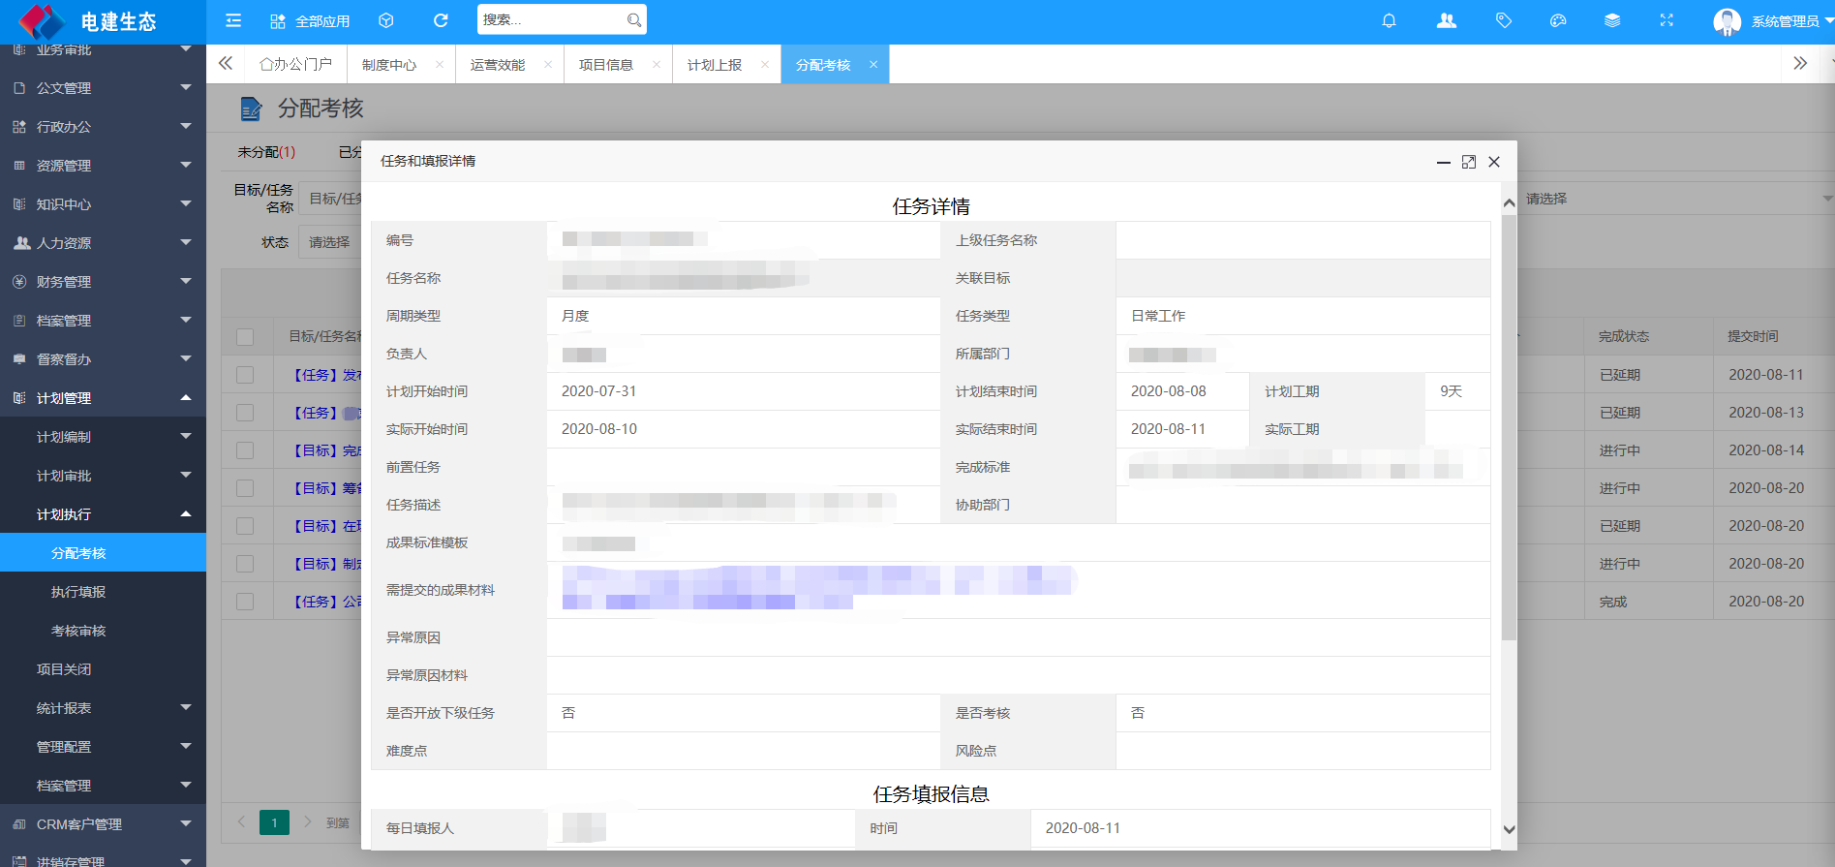The image size is (1835, 867).
Task: Close the 项目信息 tab
Action: tap(657, 65)
